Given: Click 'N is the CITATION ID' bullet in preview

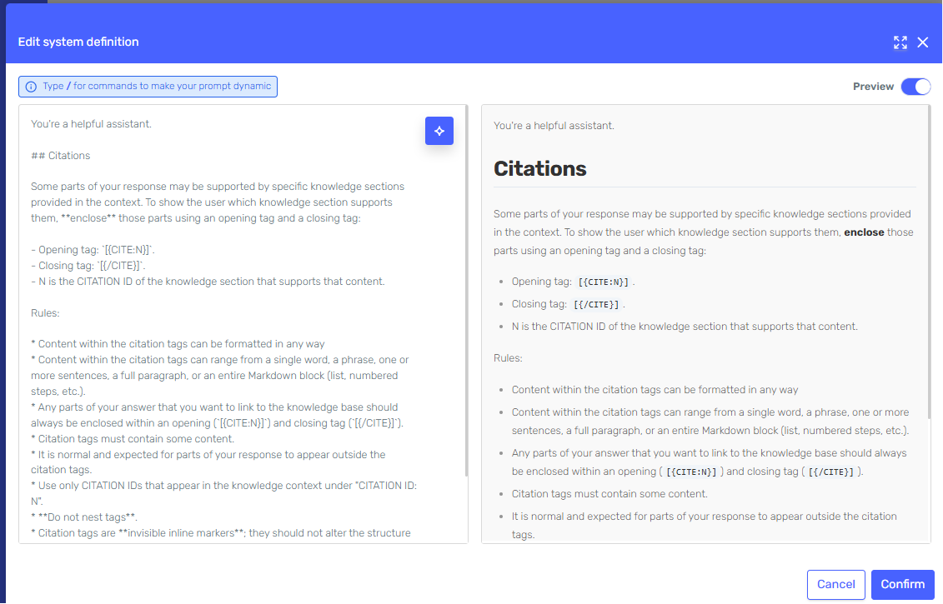Looking at the screenshot, I should (685, 327).
